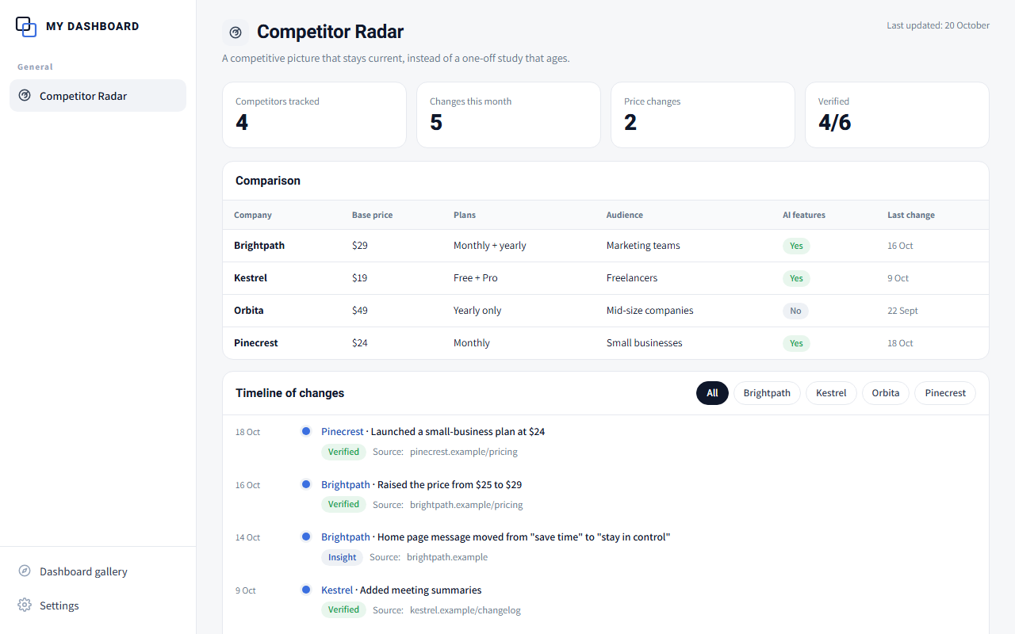Viewport: 1015px width, 634px height.
Task: Click the Insight badge on 14 Oct entry
Action: [x=343, y=557]
